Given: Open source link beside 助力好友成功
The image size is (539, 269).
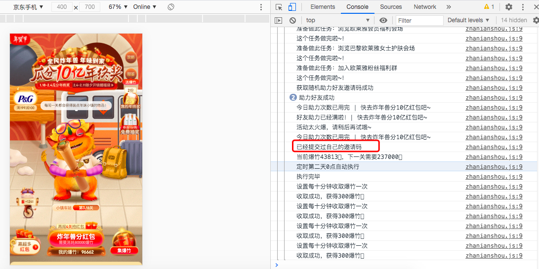Looking at the screenshot, I should pyautogui.click(x=494, y=98).
